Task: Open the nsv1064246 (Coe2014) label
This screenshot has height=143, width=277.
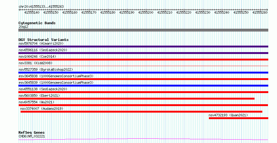Action: tap(37, 56)
